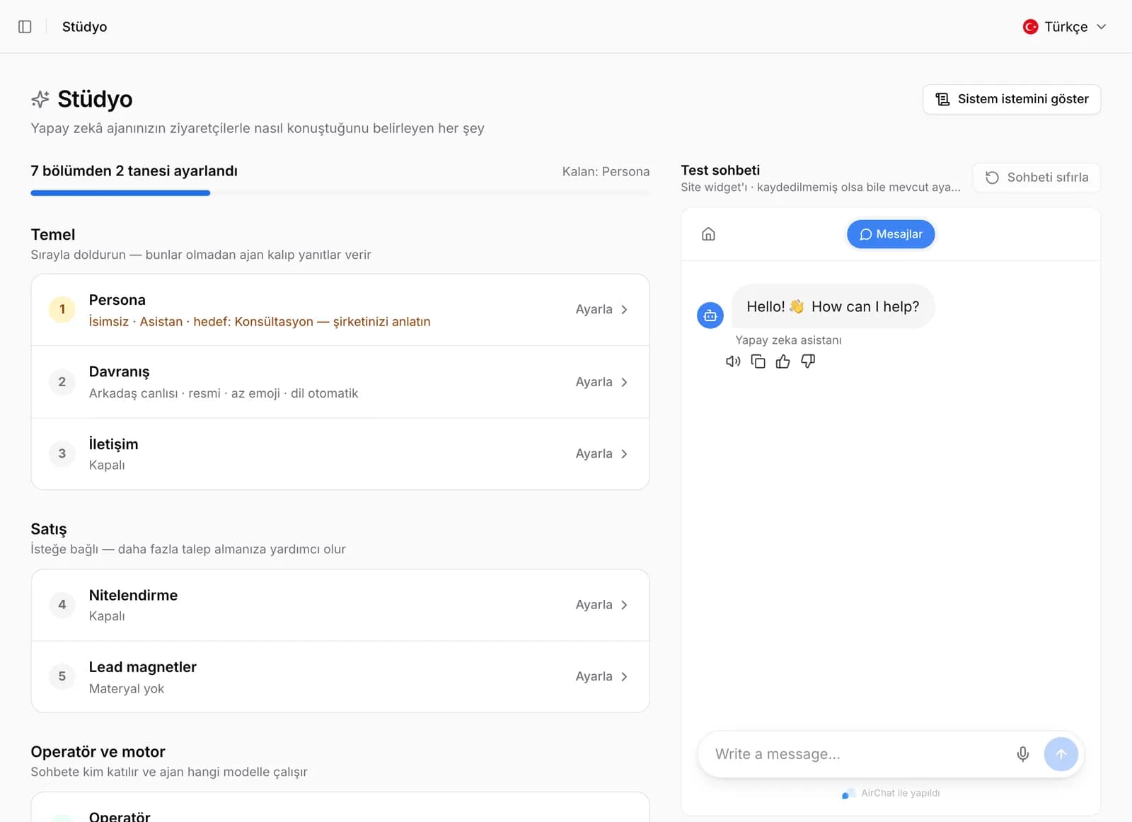This screenshot has width=1132, height=822.
Task: Click Sistem istemini göster button
Action: (x=1012, y=99)
